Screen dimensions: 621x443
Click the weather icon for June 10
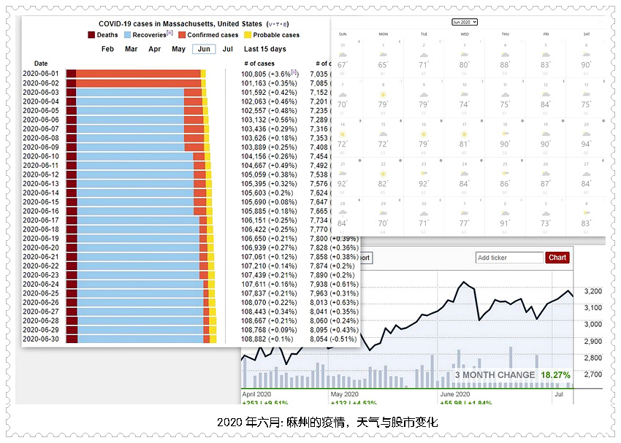pyautogui.click(x=465, y=95)
